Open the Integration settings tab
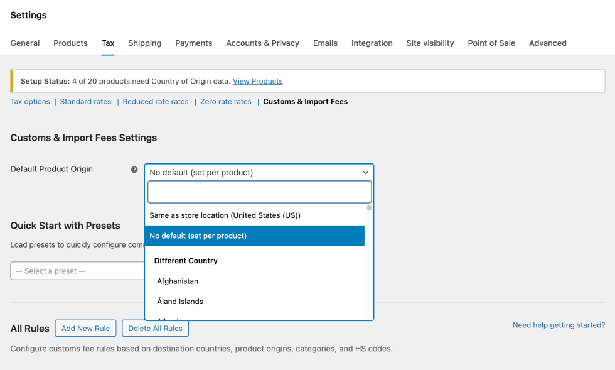 point(372,43)
